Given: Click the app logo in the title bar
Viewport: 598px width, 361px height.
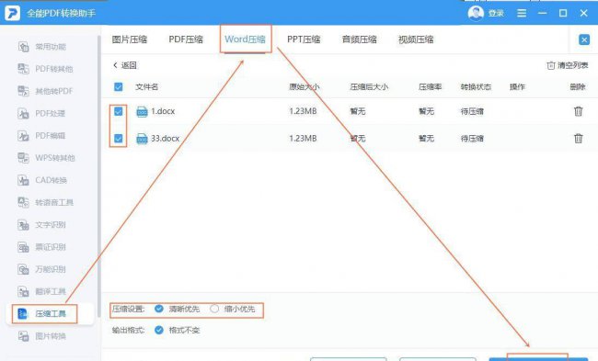Looking at the screenshot, I should (12, 14).
